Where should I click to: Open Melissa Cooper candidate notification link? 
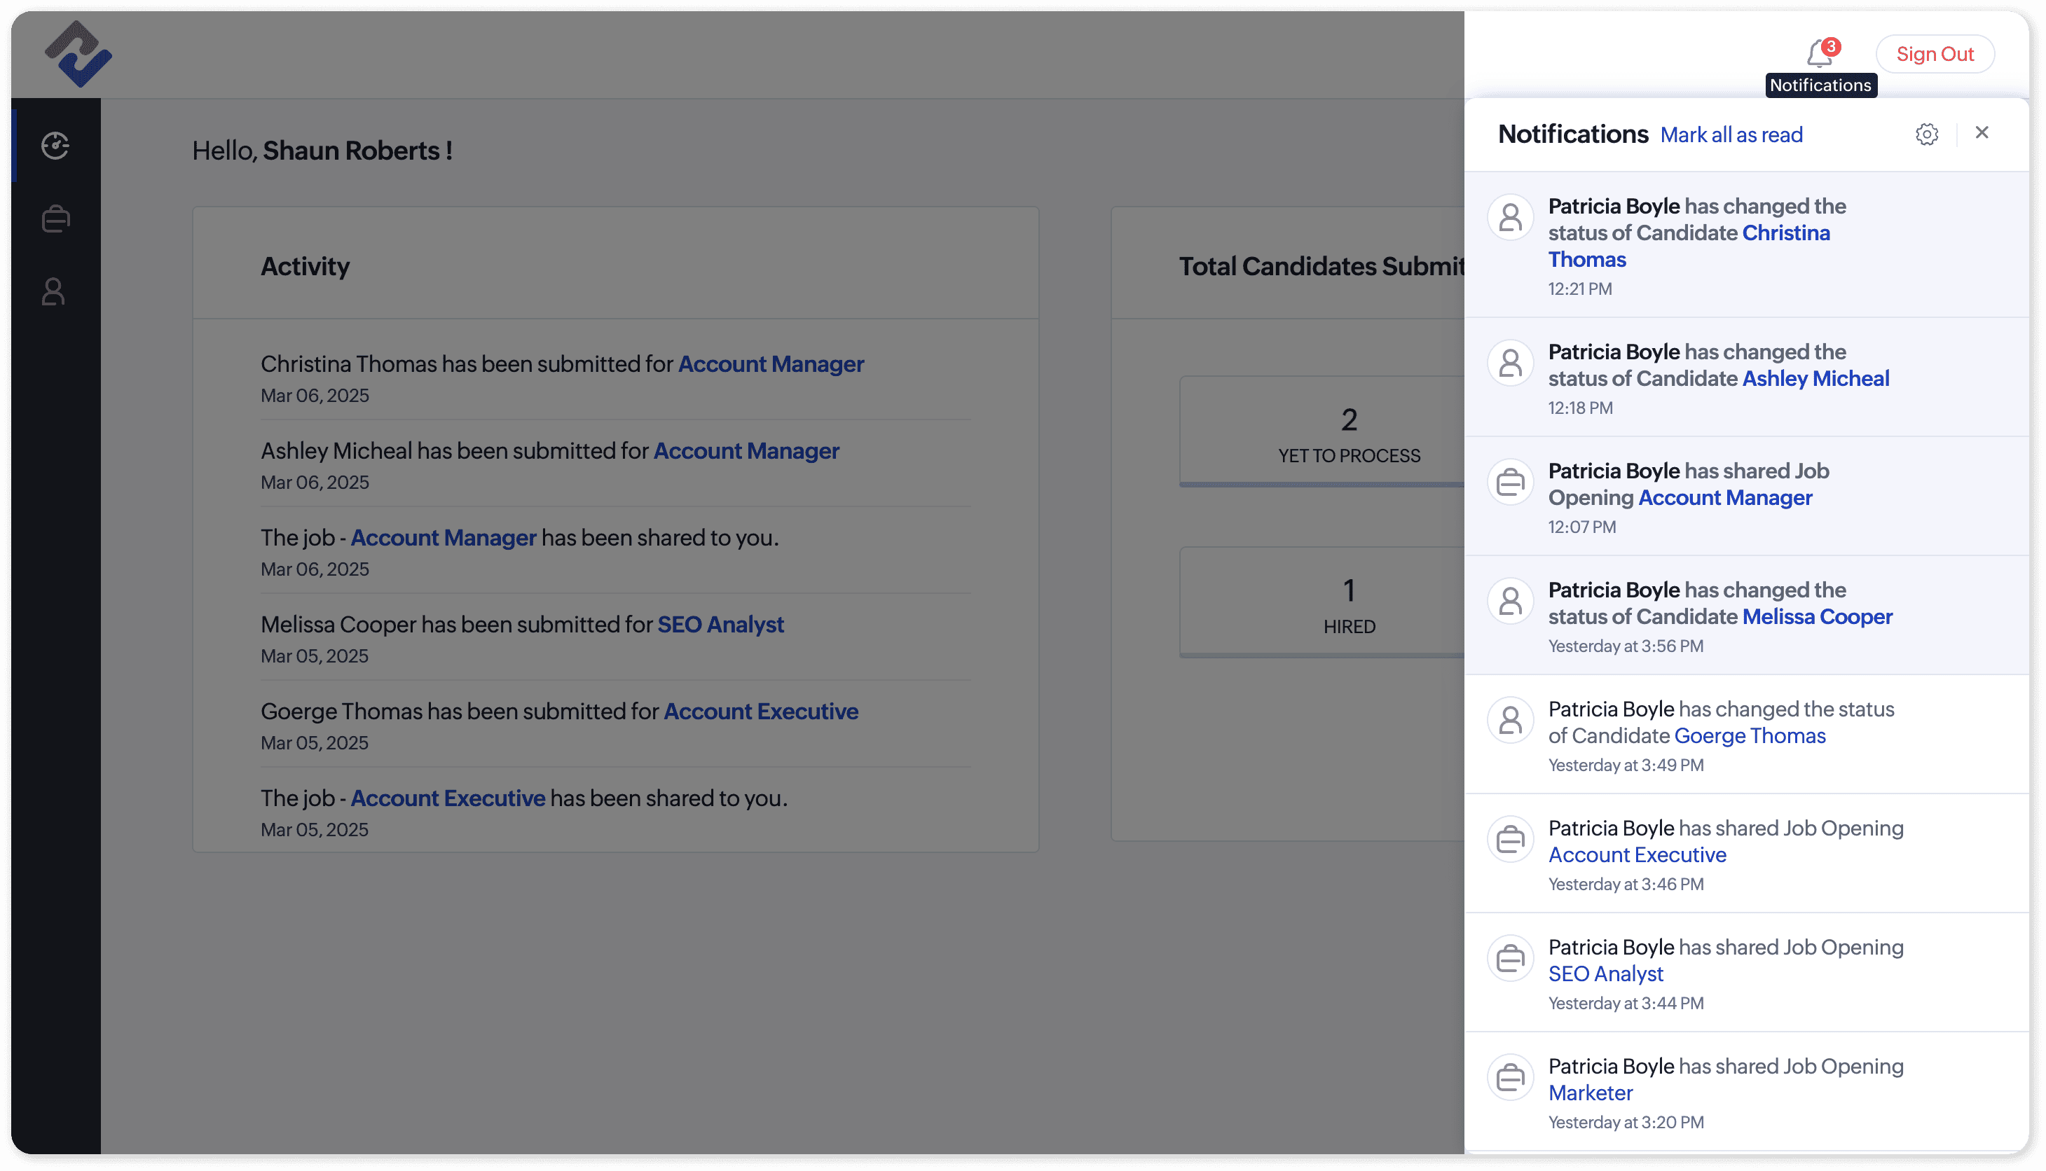(1817, 617)
